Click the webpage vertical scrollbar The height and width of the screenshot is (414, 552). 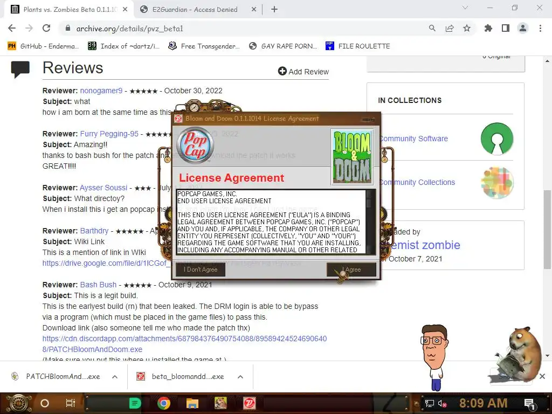pyautogui.click(x=547, y=230)
